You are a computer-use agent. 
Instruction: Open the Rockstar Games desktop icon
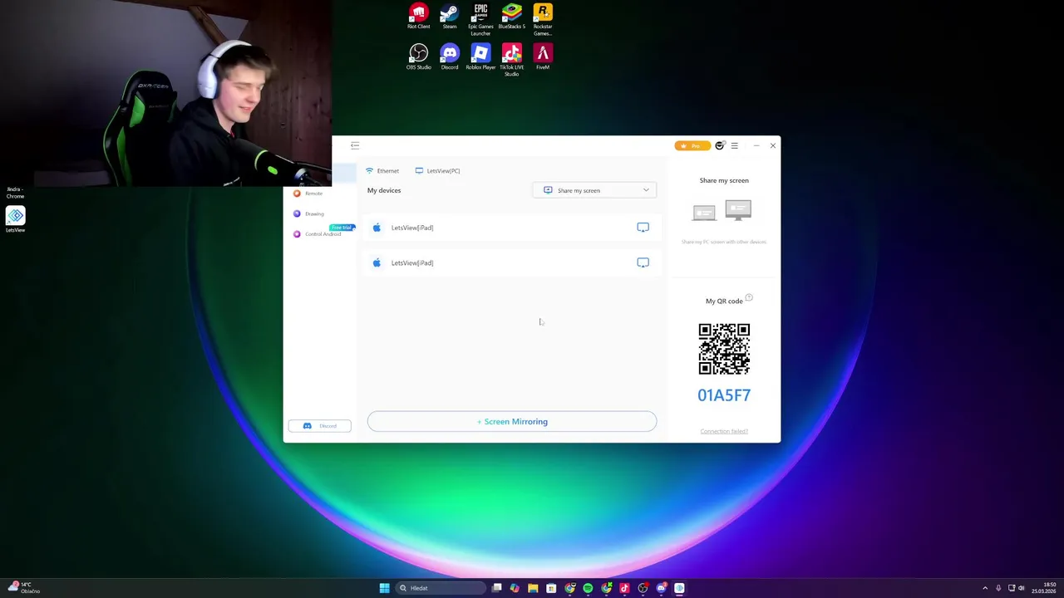[x=543, y=20]
